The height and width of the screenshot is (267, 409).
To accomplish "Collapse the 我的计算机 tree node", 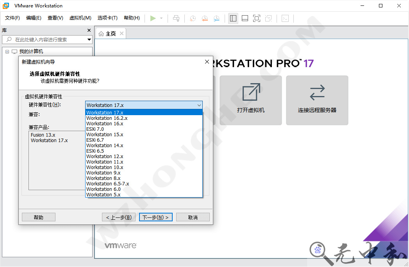I will click(x=7, y=51).
